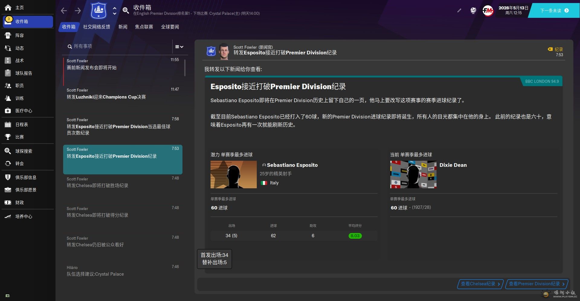Click the small icon at sidebar bottom

tap(8, 296)
